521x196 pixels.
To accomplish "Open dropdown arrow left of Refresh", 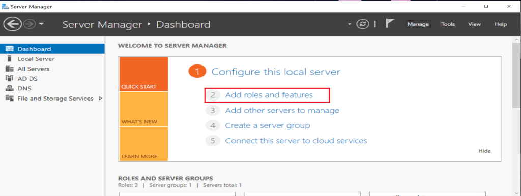I will 350,24.
